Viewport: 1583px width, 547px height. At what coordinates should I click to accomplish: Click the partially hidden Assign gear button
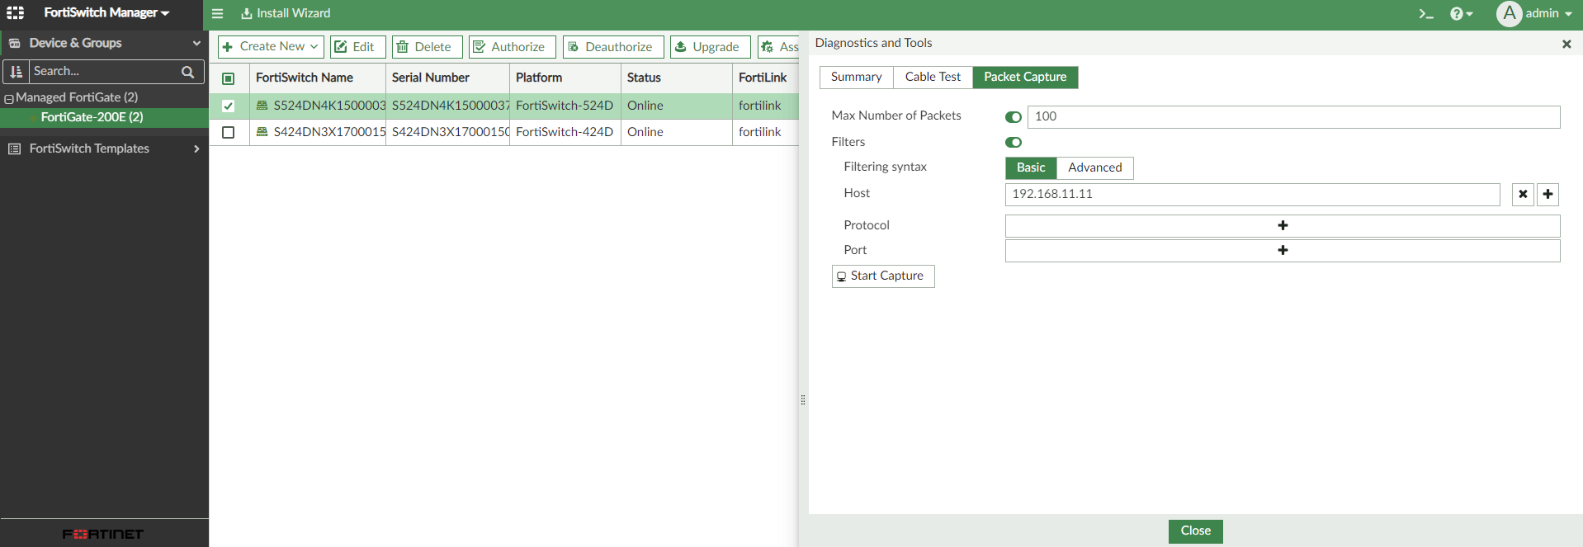[778, 47]
